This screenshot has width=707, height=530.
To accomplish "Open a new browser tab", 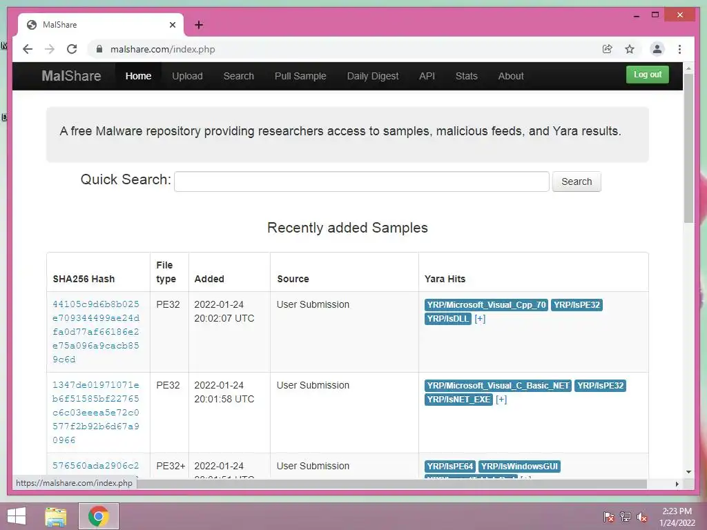I will pyautogui.click(x=199, y=25).
